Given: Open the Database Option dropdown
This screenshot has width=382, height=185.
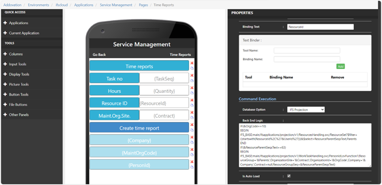Looking at the screenshot, I should (306, 109).
